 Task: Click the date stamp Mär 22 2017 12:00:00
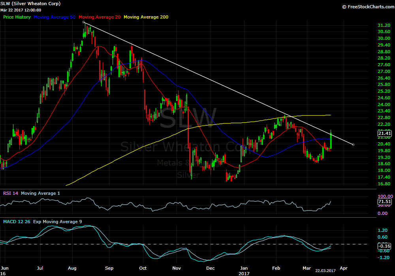21,10
